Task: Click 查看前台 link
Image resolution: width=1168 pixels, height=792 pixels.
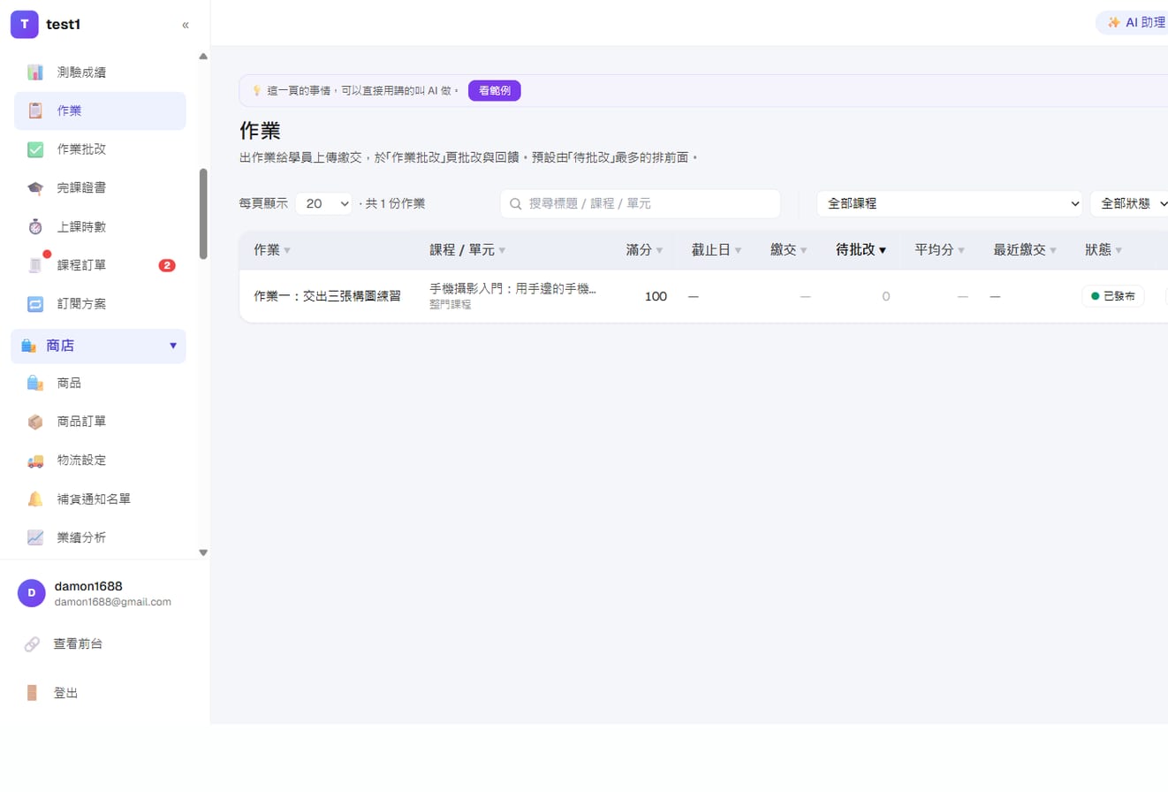Action: coord(79,644)
